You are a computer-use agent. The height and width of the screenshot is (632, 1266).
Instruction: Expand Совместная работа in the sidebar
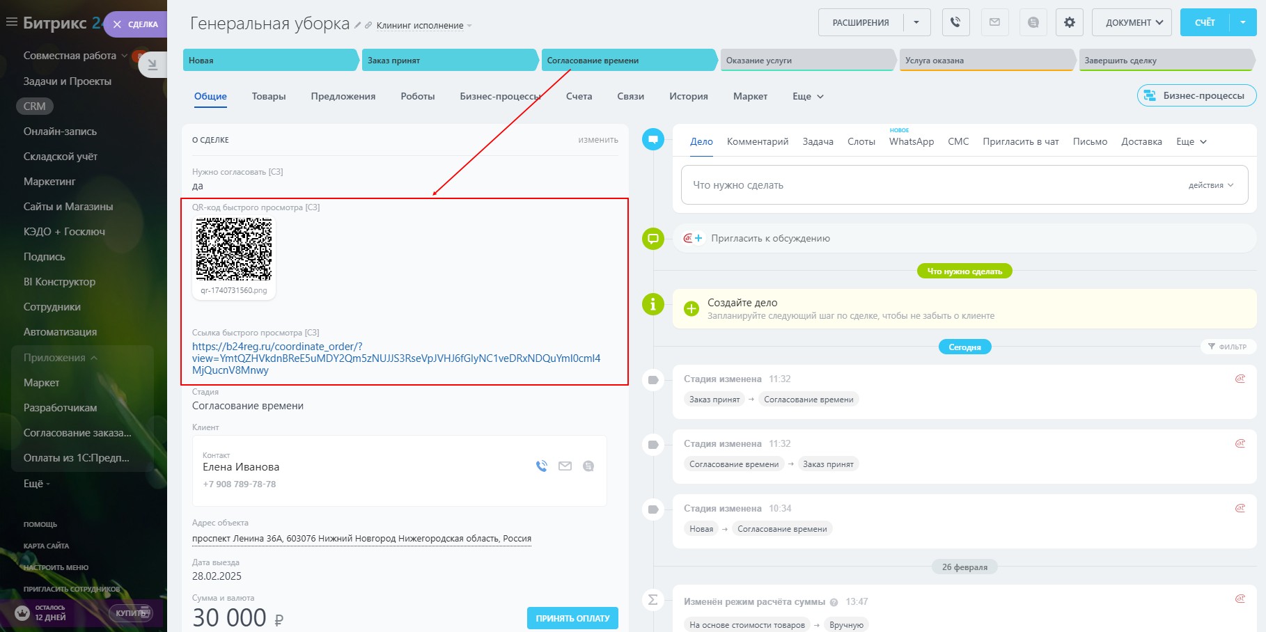(75, 56)
